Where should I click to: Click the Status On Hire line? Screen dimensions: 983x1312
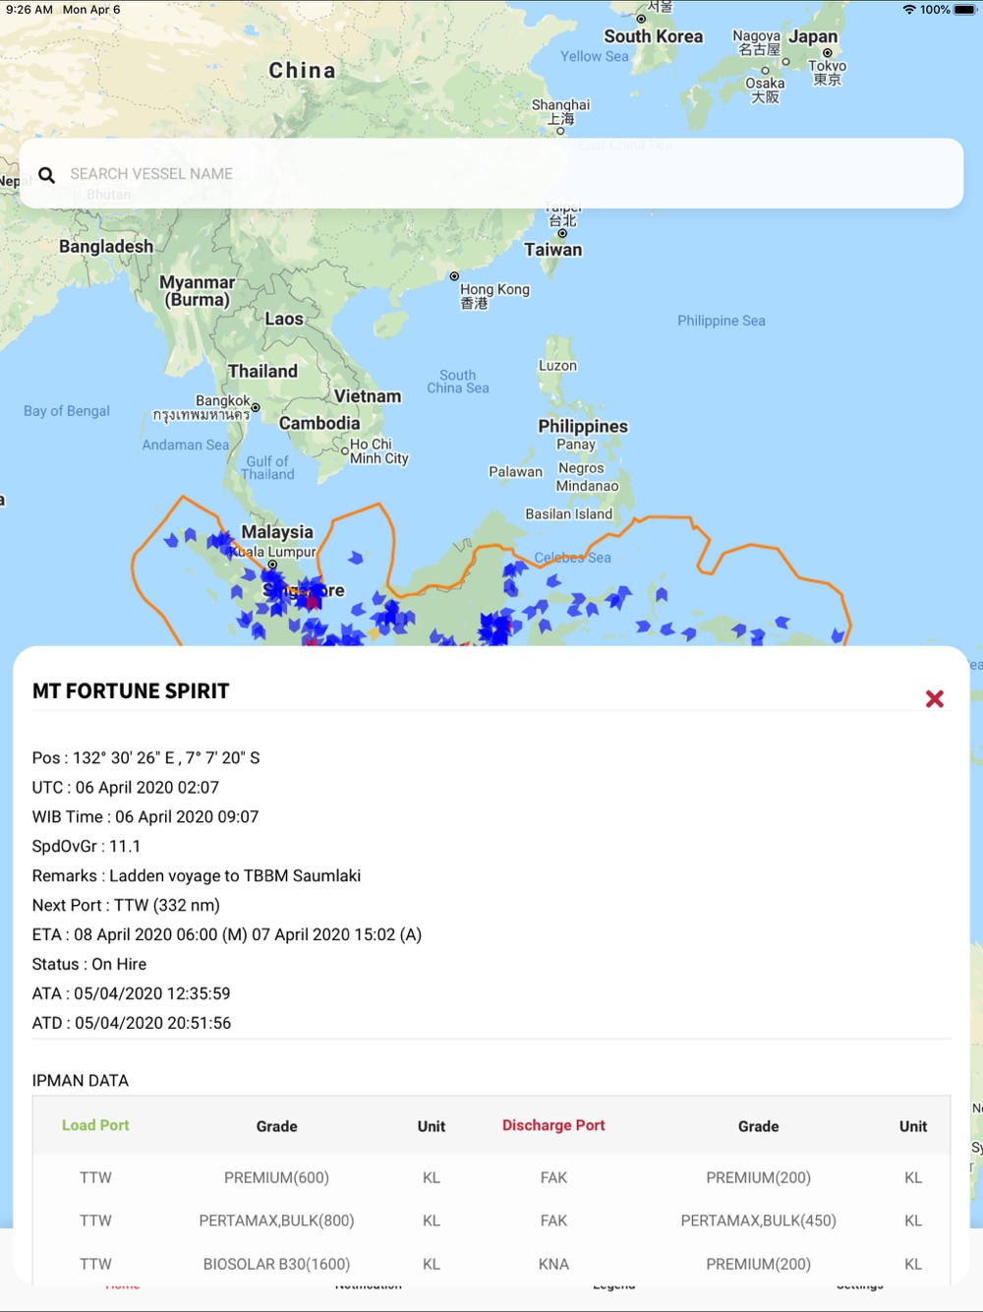click(89, 964)
